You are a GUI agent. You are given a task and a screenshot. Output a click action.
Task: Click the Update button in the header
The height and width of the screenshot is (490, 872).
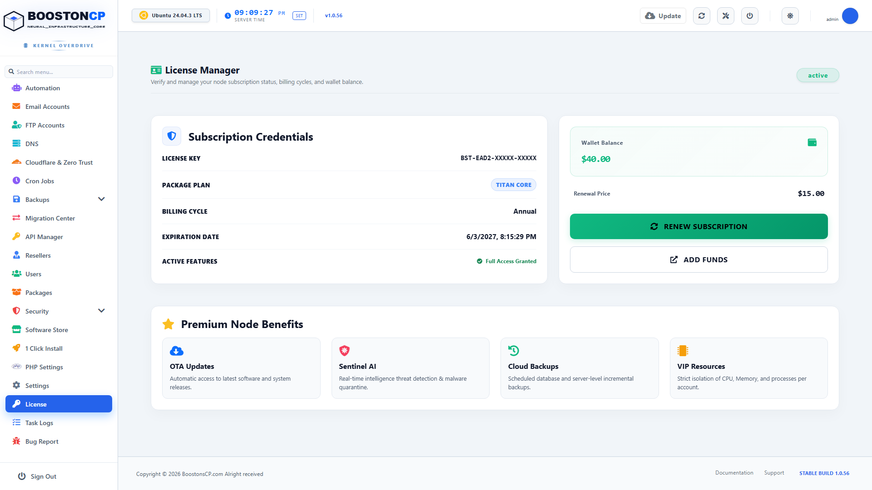pyautogui.click(x=663, y=16)
